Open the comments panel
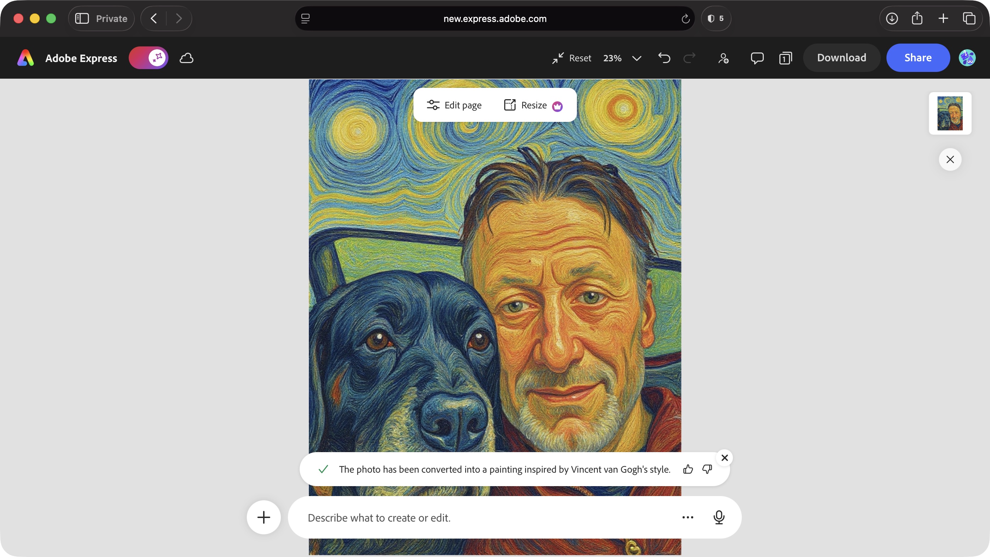 tap(757, 58)
